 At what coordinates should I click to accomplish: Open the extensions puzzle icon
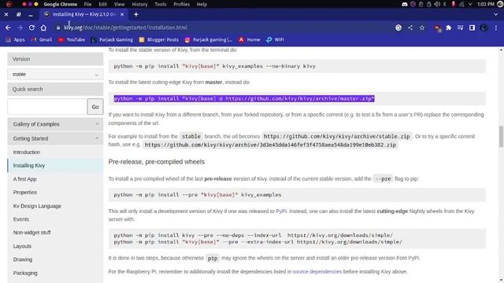449,28
